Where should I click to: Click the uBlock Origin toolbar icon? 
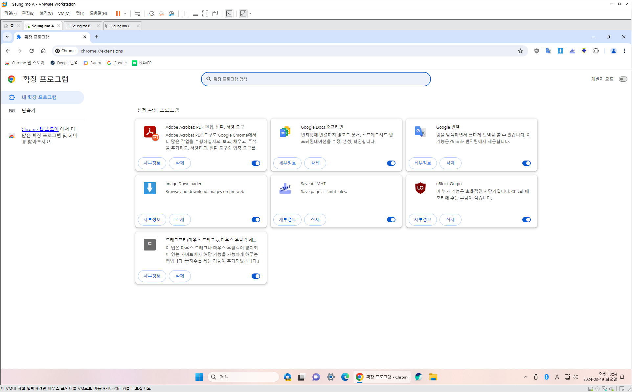coord(536,51)
